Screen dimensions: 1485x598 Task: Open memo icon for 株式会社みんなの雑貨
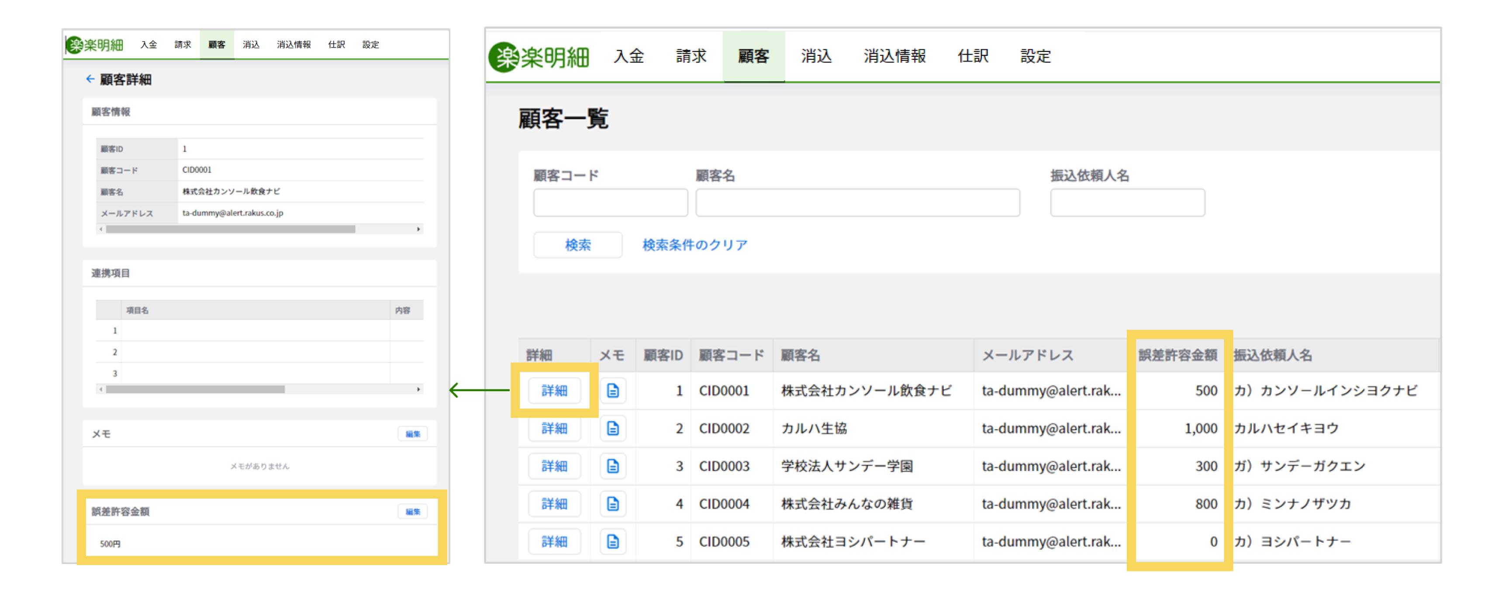[x=612, y=504]
